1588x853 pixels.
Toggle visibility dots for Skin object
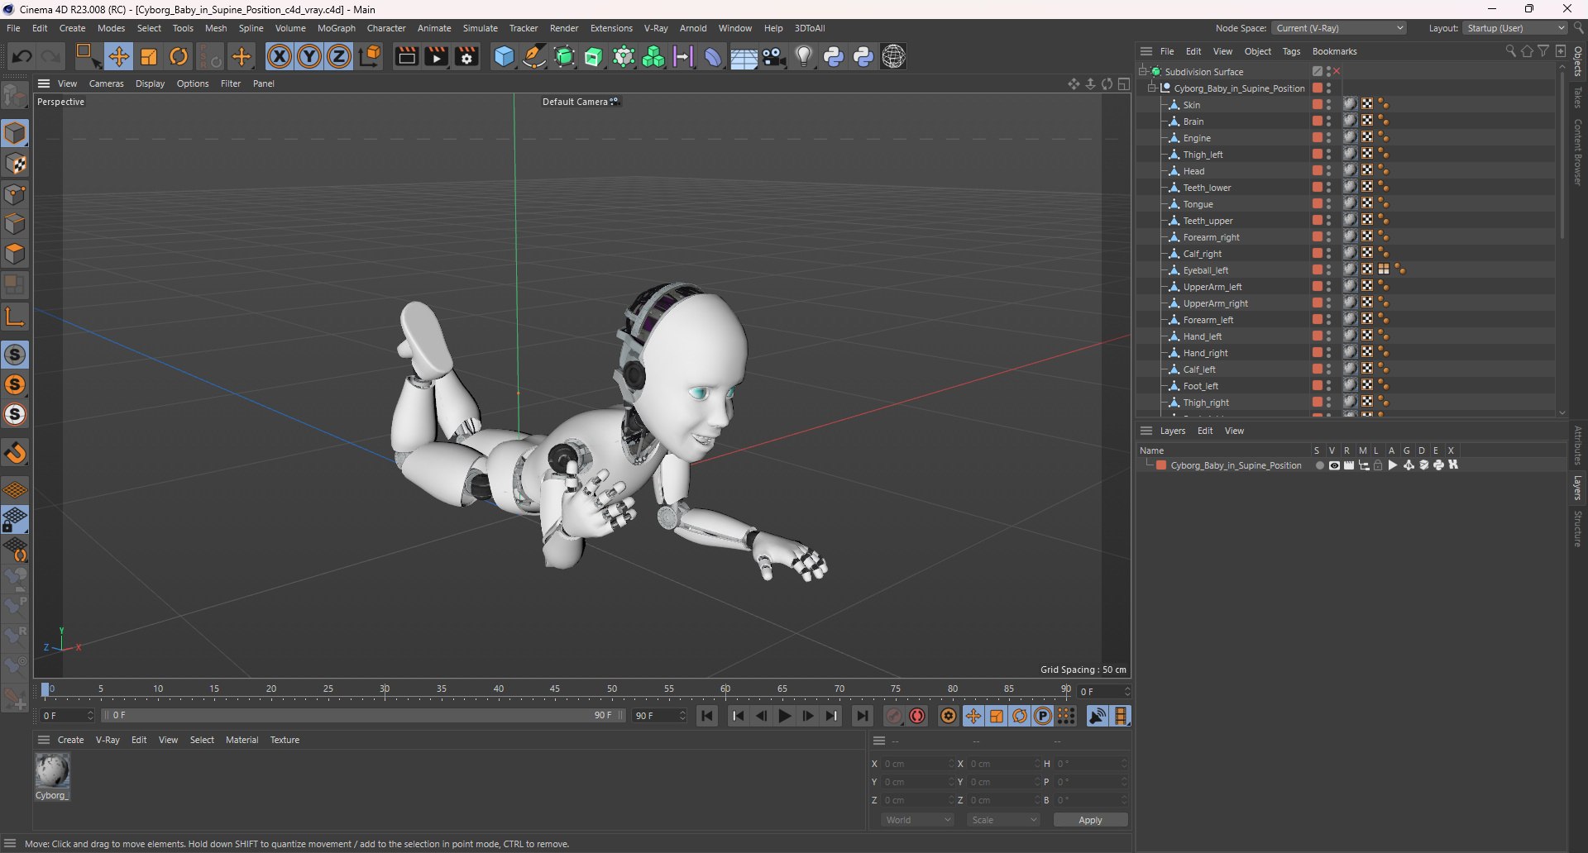click(x=1329, y=105)
